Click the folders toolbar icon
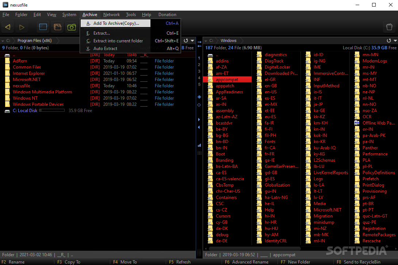This screenshot has height=265, width=398. point(58,27)
